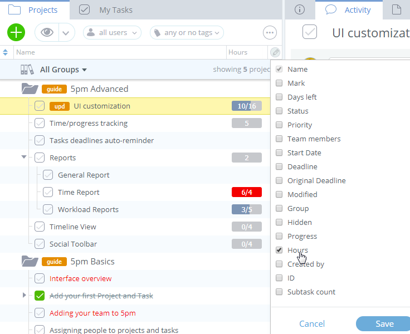Open the all users filter dropdown
Image resolution: width=410 pixels, height=334 pixels.
pyautogui.click(x=113, y=33)
